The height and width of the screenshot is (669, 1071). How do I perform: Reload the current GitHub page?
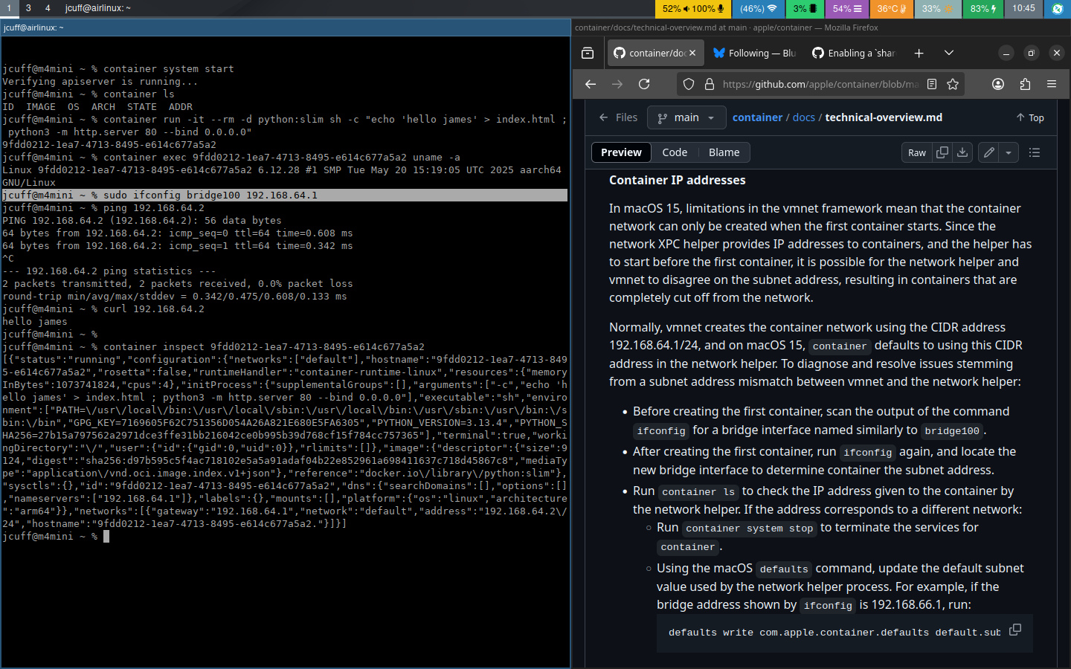click(x=644, y=84)
